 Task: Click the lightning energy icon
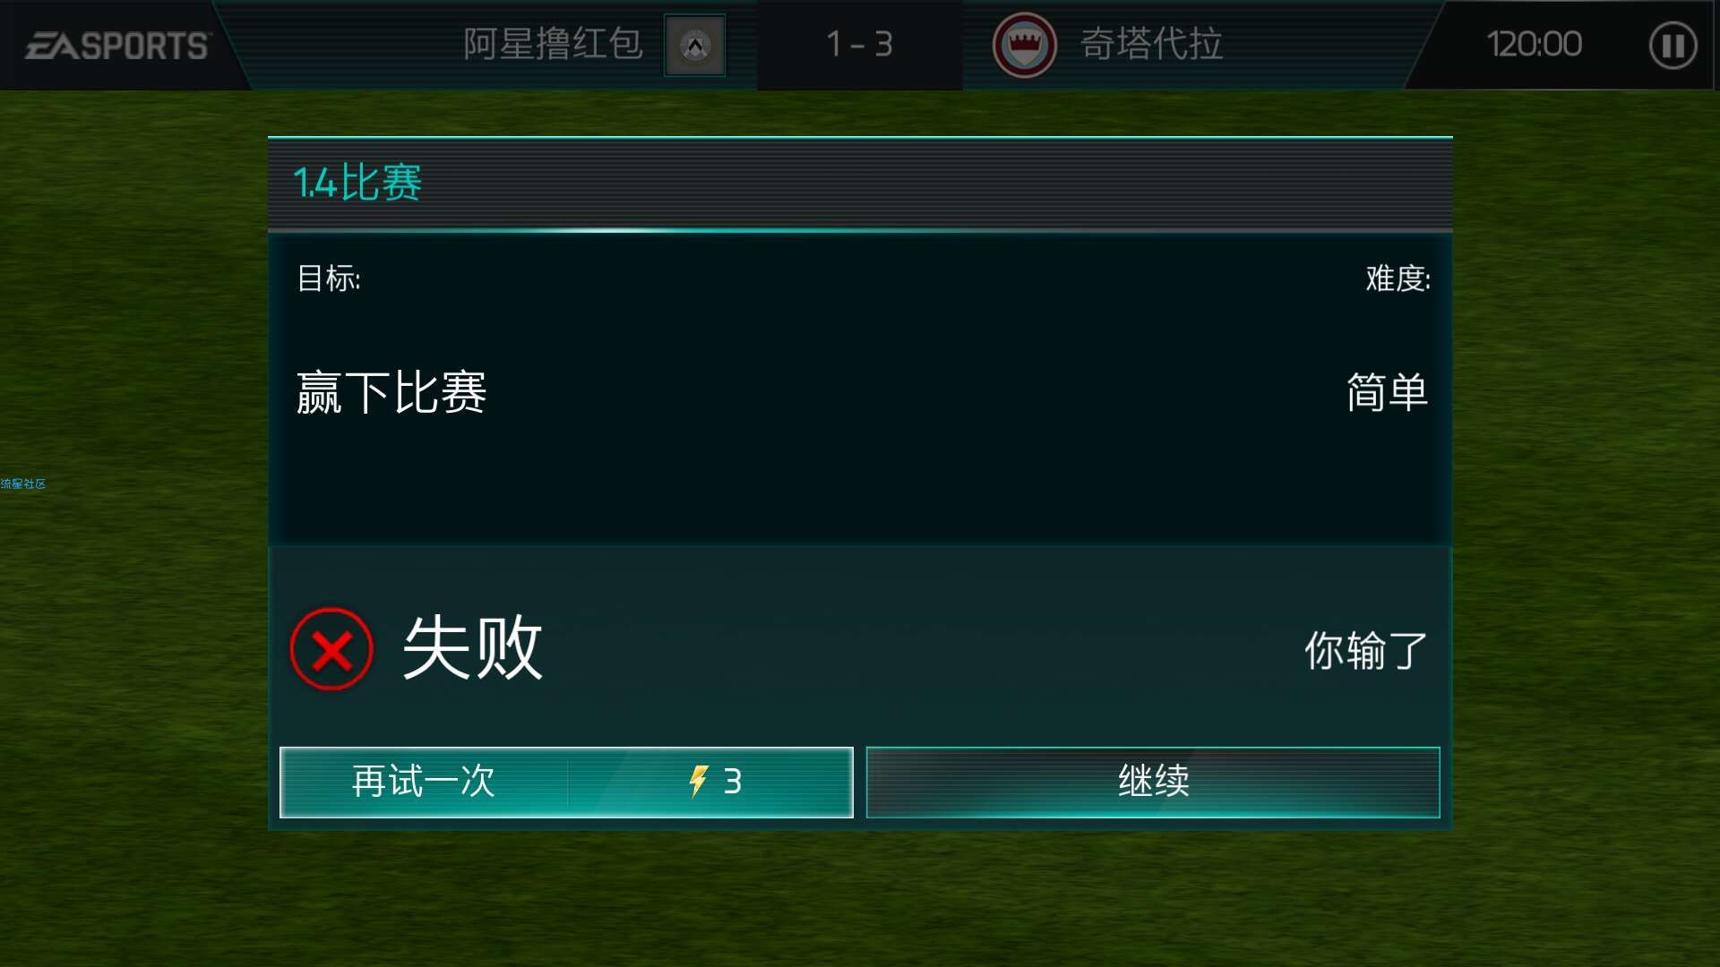pos(698,781)
